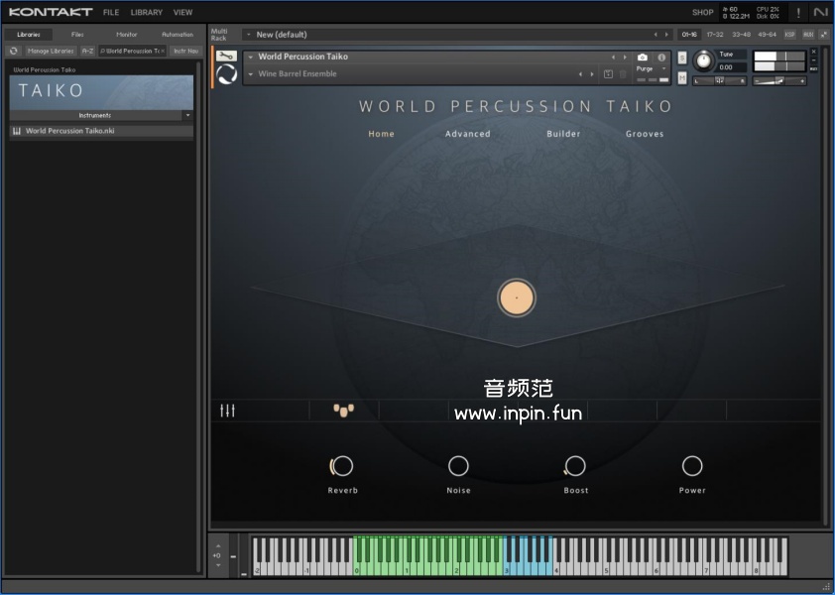Clear the library search with the X
Viewport: 835px width, 595px height.
point(163,51)
